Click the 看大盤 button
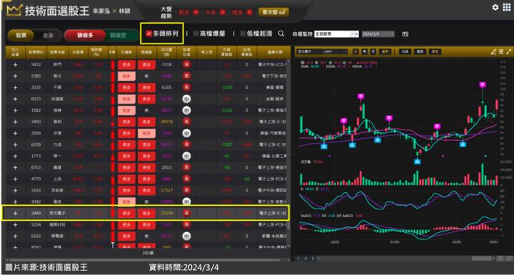The width and height of the screenshot is (514, 277). click(273, 12)
